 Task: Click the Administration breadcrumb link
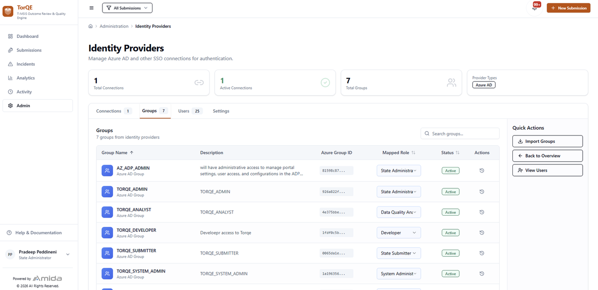(x=114, y=26)
